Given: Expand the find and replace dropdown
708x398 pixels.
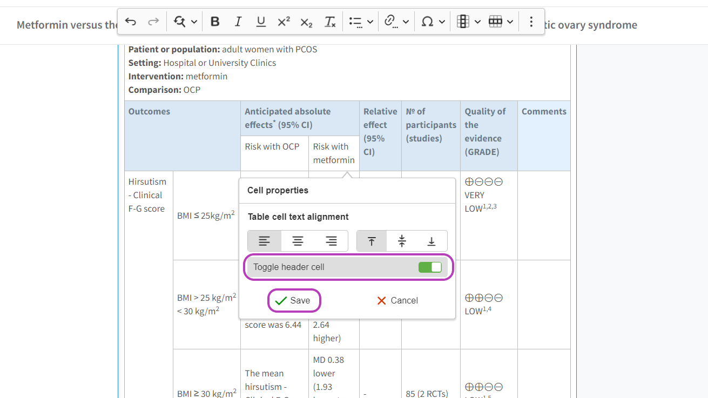Looking at the screenshot, I should point(194,22).
